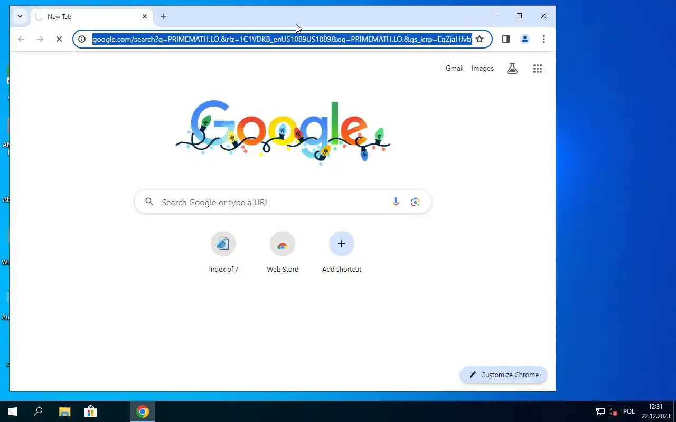The width and height of the screenshot is (676, 422).
Task: Close the New Tab tab
Action: pyautogui.click(x=145, y=16)
